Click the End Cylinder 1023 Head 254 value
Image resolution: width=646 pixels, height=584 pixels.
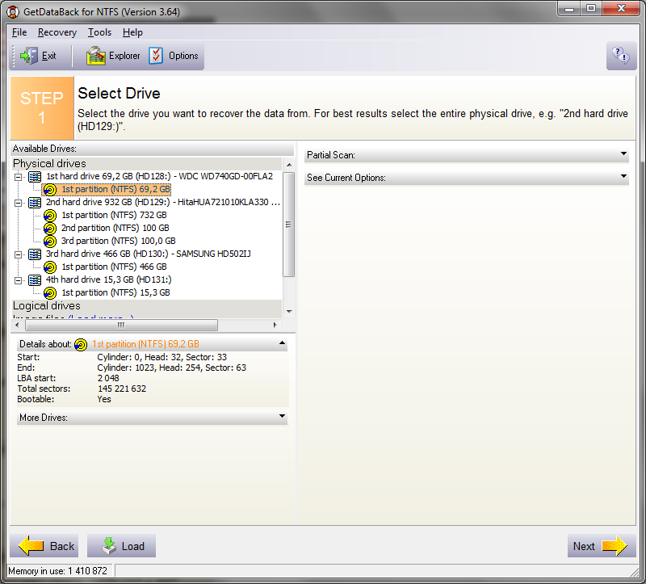click(x=171, y=368)
